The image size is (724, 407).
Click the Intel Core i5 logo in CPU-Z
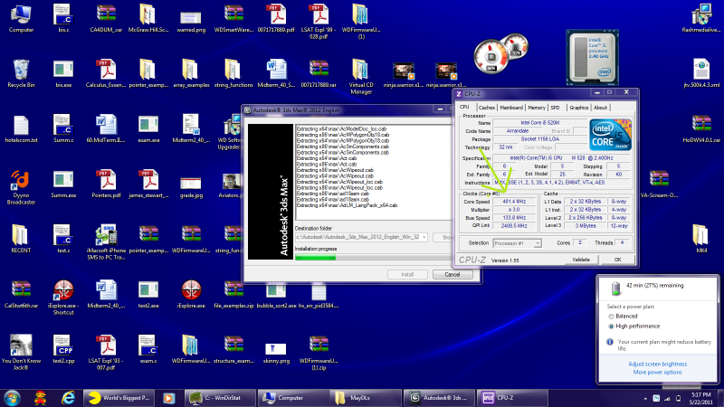pos(610,135)
